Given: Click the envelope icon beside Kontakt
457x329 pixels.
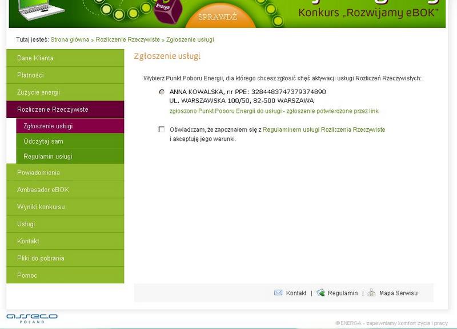Looking at the screenshot, I should pyautogui.click(x=278, y=293).
